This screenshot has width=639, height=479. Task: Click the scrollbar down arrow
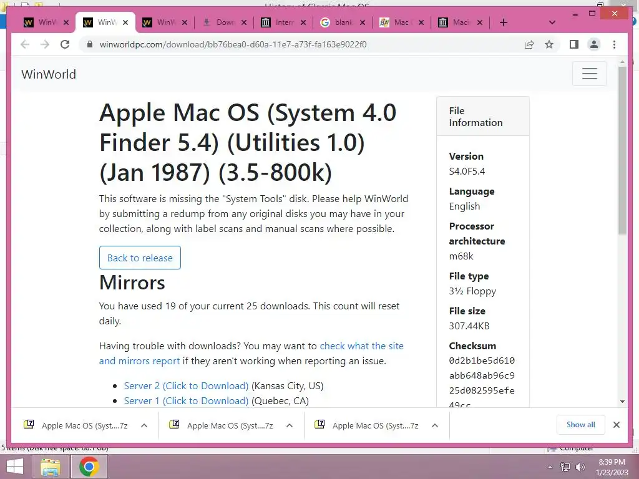click(x=622, y=402)
